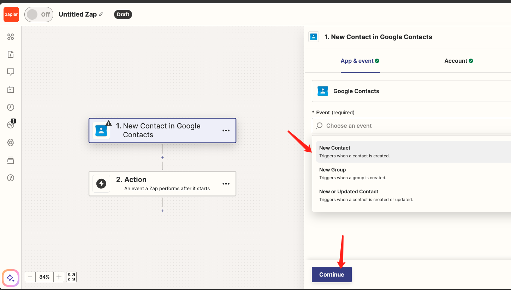Click the 84% zoom level value
The height and width of the screenshot is (290, 511).
point(44,277)
